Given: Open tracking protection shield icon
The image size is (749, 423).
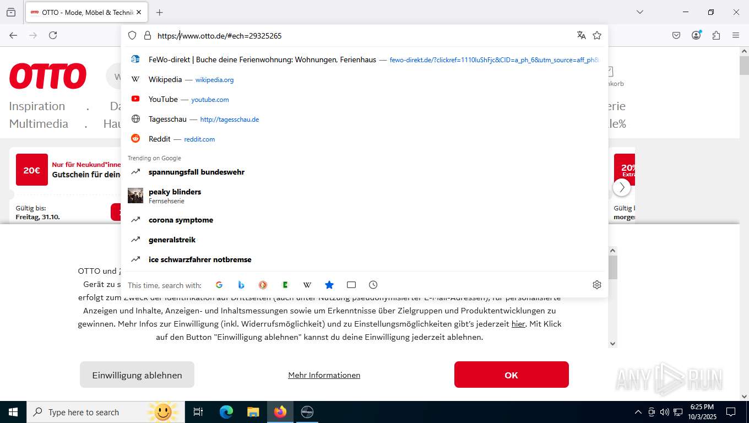Looking at the screenshot, I should 132,35.
